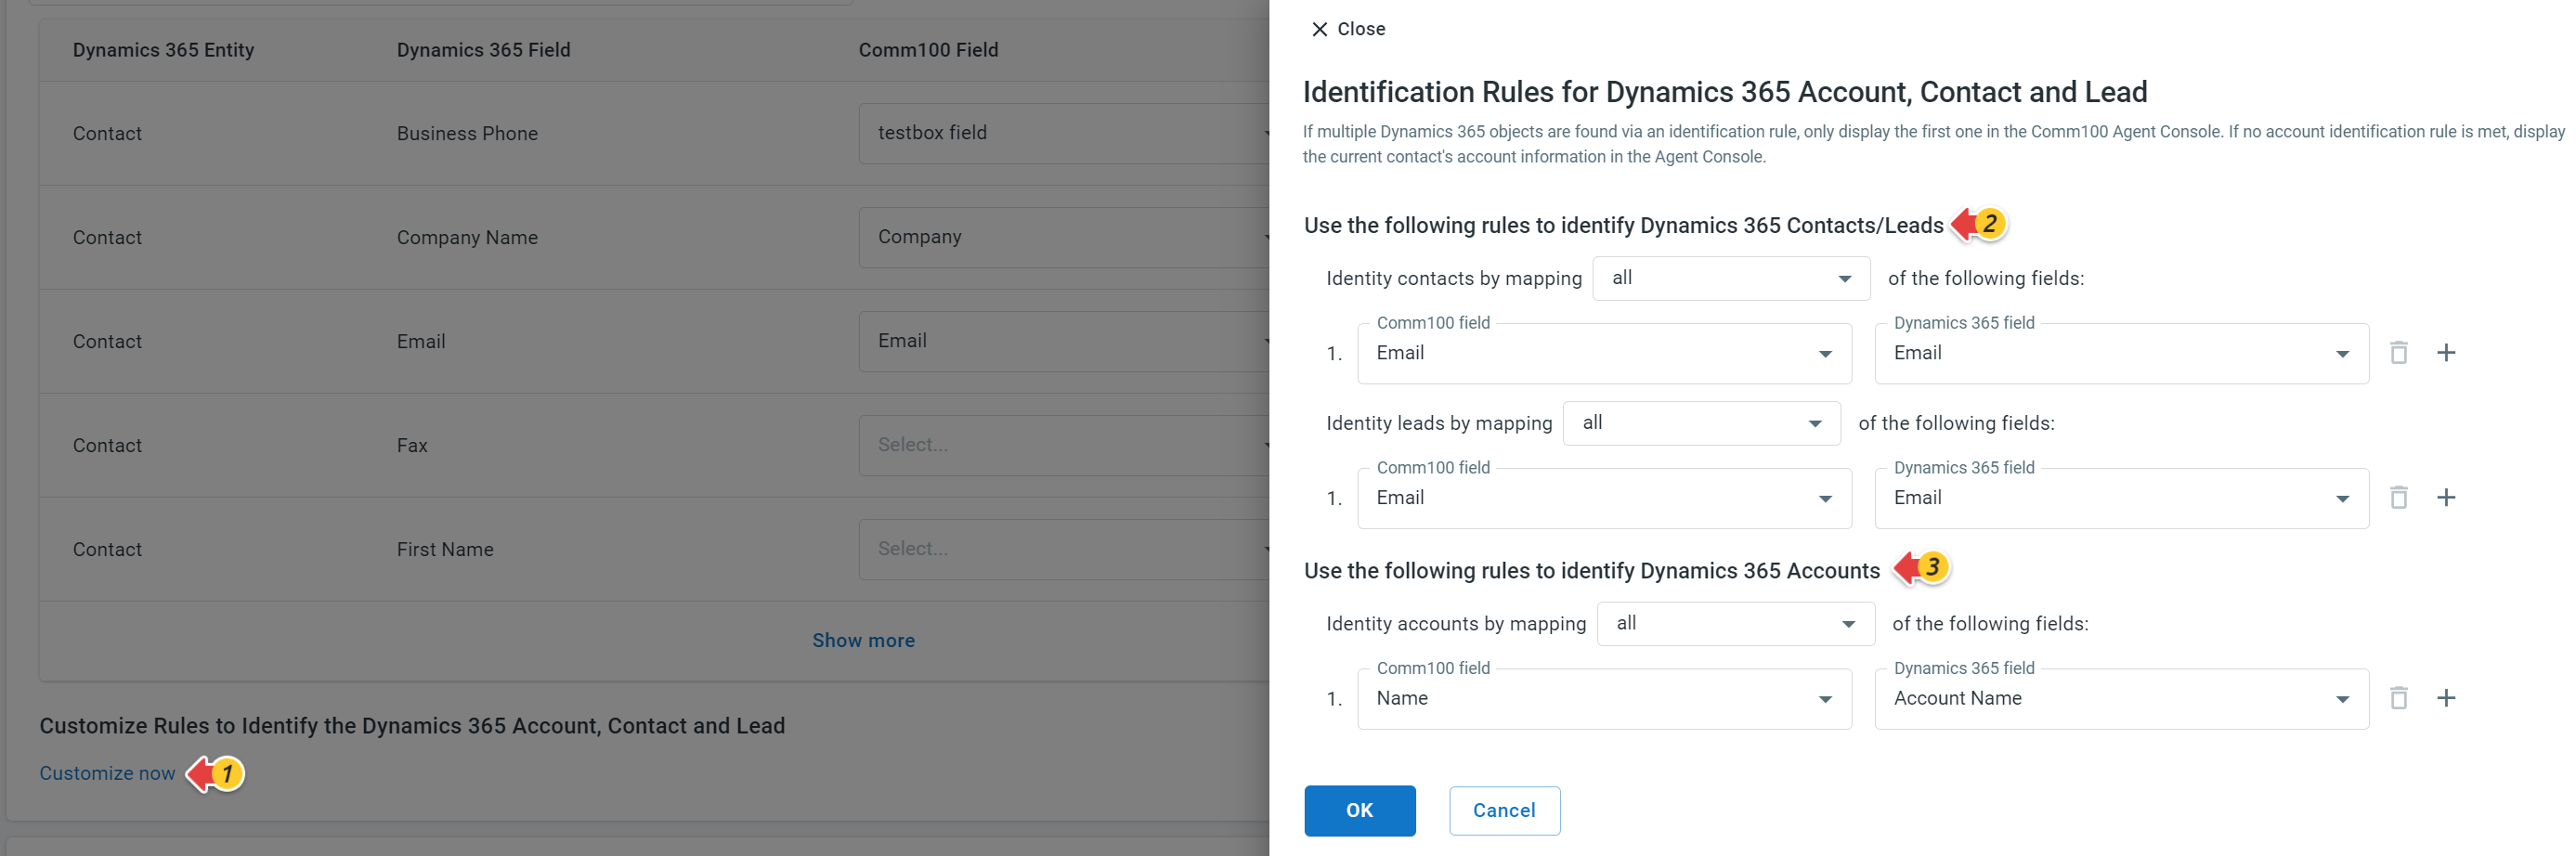Open Dynamics 365 Account Name dropdown

point(2121,699)
